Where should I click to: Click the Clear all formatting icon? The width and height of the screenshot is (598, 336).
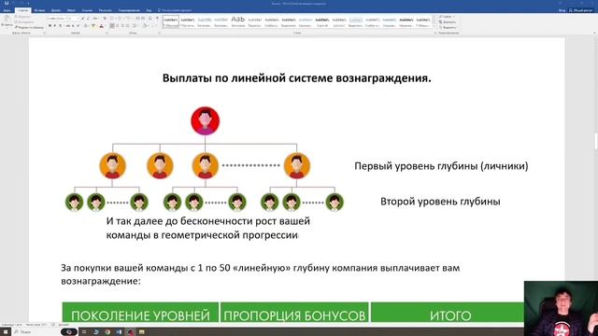pos(105,19)
